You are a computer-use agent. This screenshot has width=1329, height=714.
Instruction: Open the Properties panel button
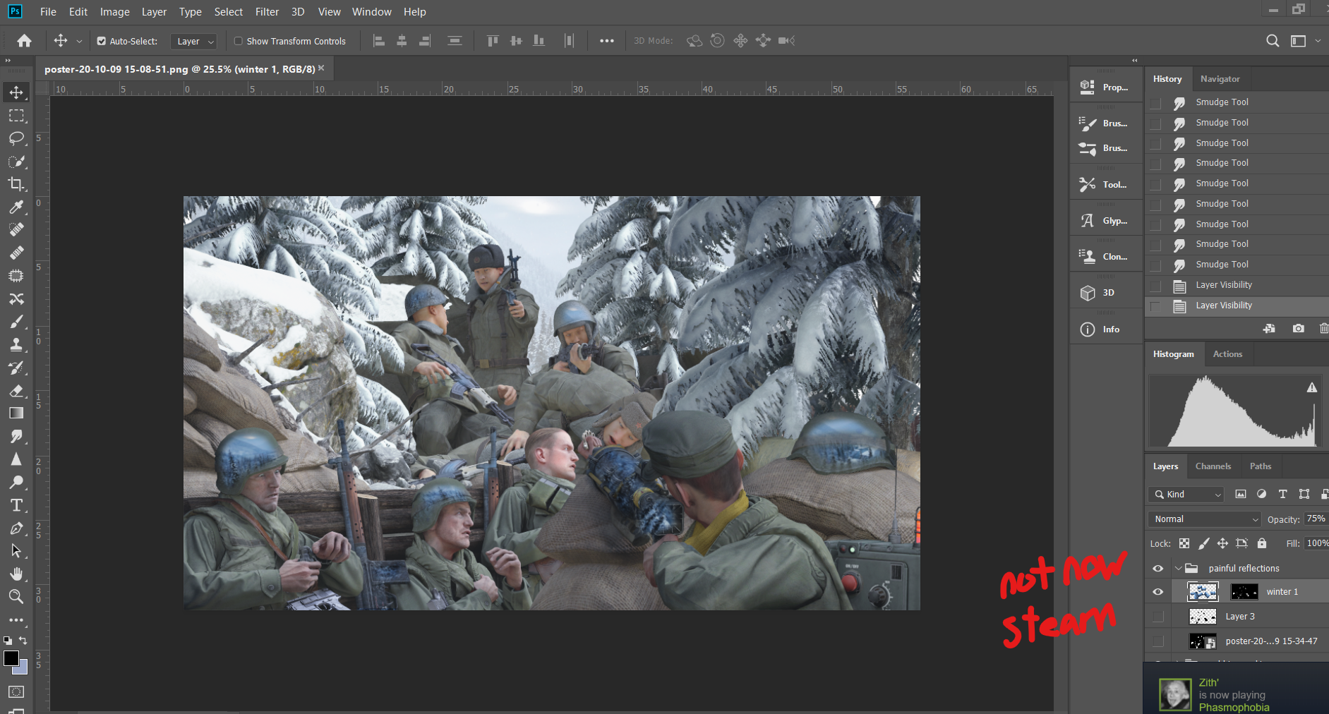click(x=1105, y=87)
